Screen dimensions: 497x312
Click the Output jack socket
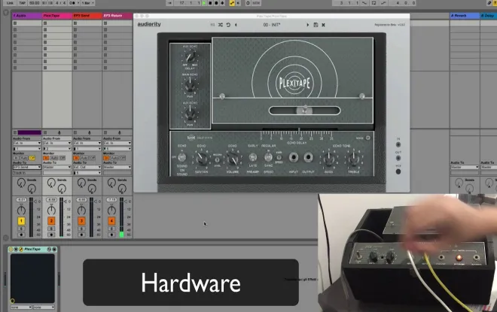coord(308,157)
